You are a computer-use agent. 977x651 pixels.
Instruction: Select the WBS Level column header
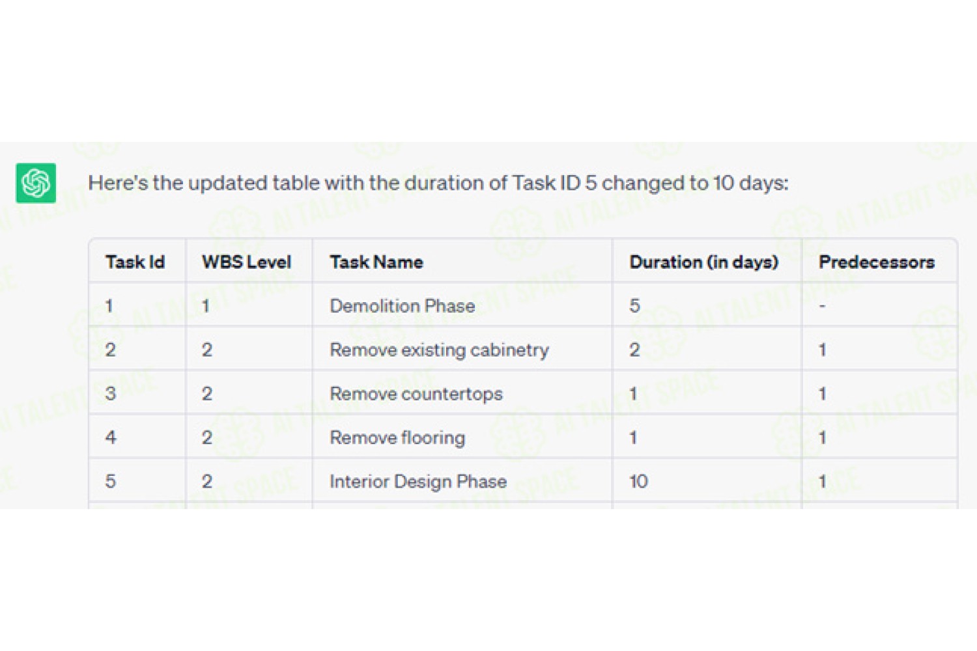point(246,262)
